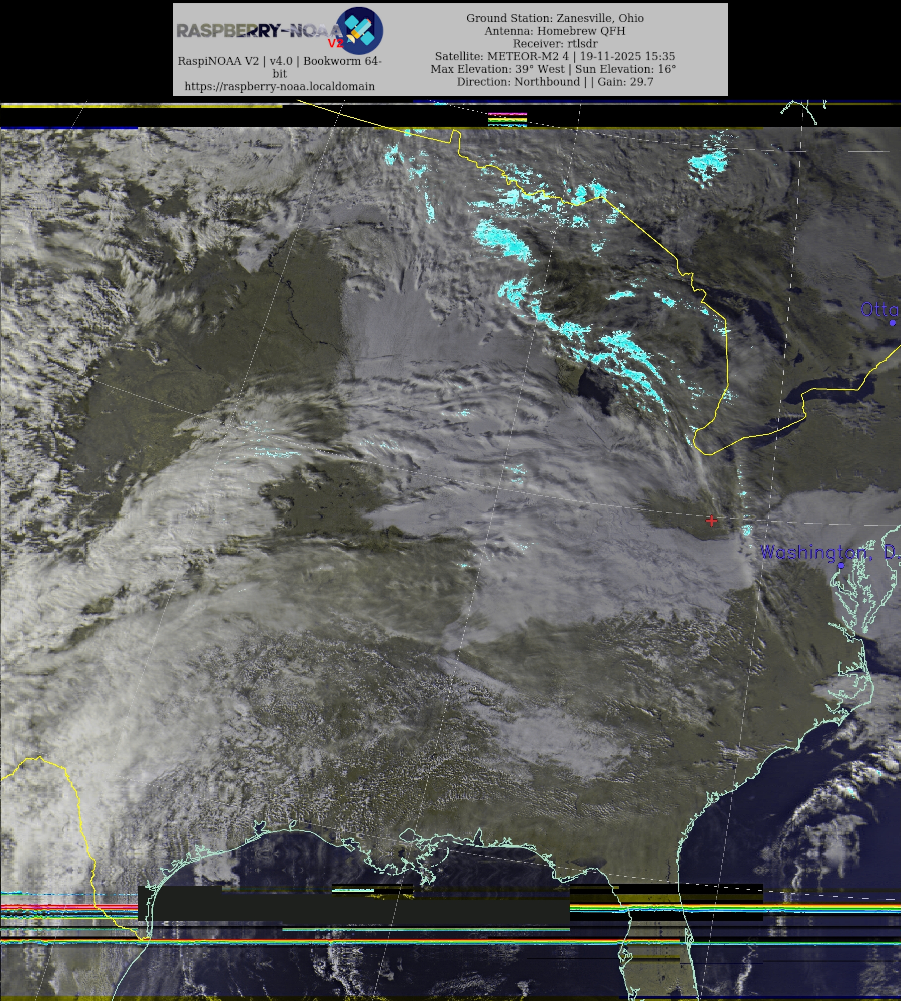Click the Satellite: METEOR-M2 4 text line

click(x=555, y=56)
